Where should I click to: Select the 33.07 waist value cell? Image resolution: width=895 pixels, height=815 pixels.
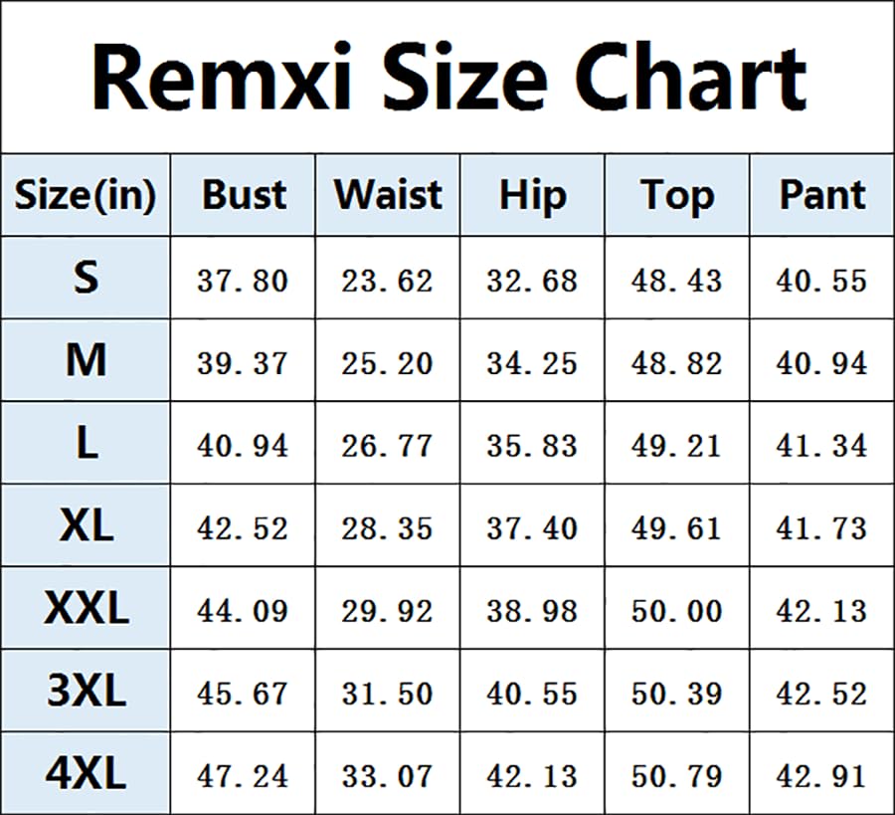click(x=388, y=776)
